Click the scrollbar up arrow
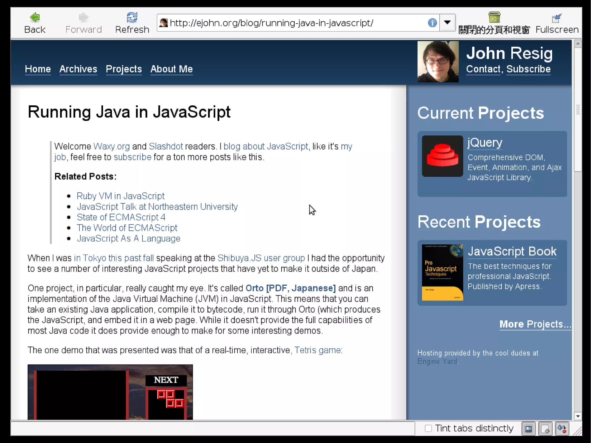The height and width of the screenshot is (443, 591). pos(577,44)
